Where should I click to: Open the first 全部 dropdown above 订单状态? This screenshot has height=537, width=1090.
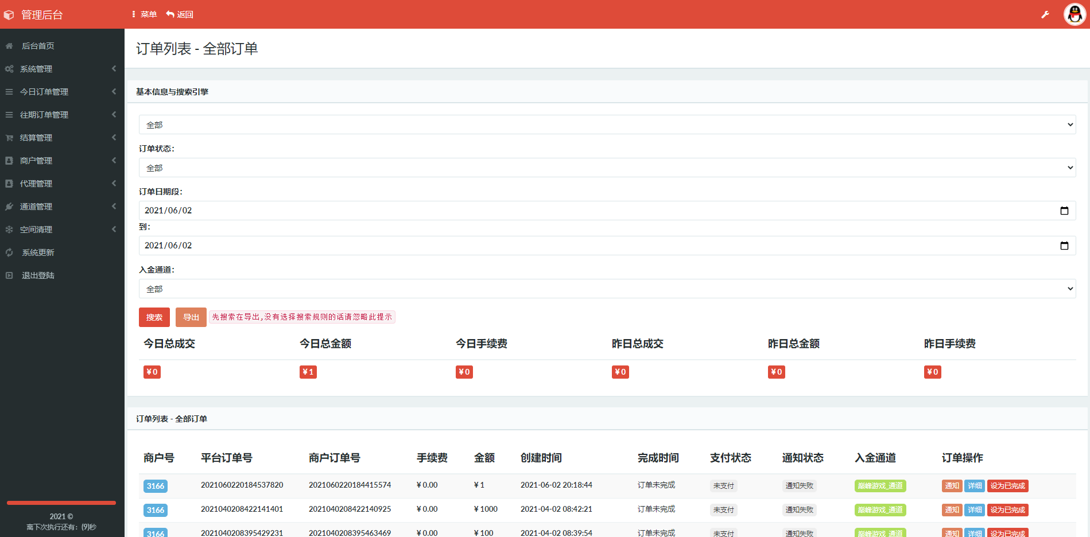click(x=607, y=124)
